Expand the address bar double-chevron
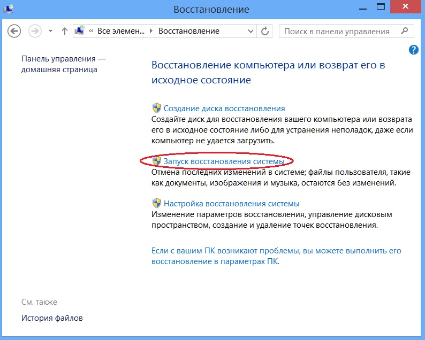 point(91,31)
